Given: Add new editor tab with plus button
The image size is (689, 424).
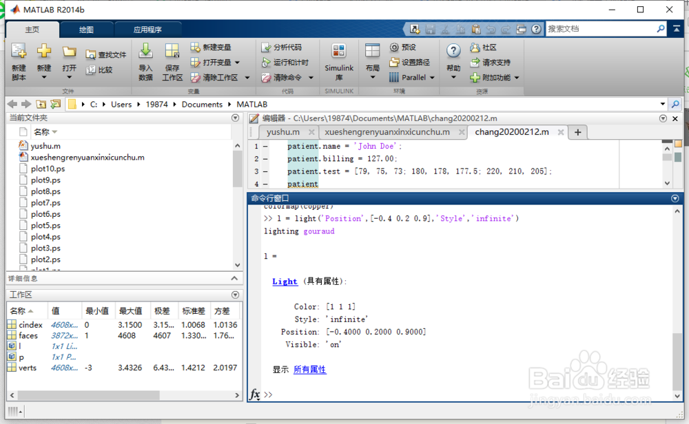Looking at the screenshot, I should [x=578, y=132].
